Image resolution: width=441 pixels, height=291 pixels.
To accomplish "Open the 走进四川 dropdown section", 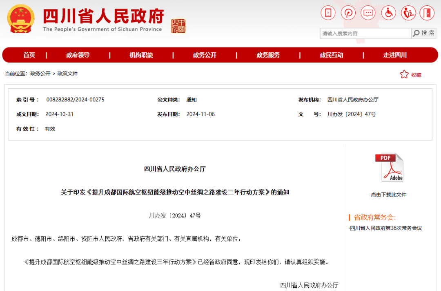I will tap(394, 54).
